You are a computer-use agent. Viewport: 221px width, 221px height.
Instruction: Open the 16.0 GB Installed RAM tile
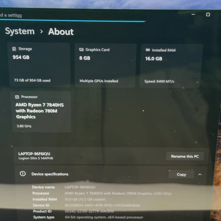tap(171, 66)
